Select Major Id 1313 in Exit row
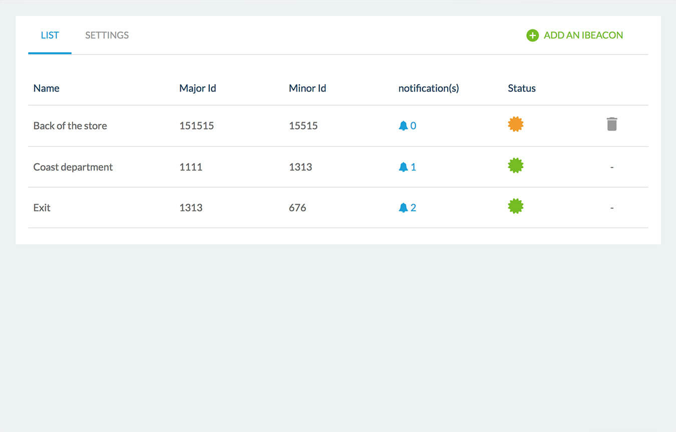This screenshot has width=676, height=432. point(191,208)
